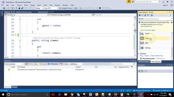
Task: Click the lightbulb quick actions icon on line 29
Action: (16, 35)
